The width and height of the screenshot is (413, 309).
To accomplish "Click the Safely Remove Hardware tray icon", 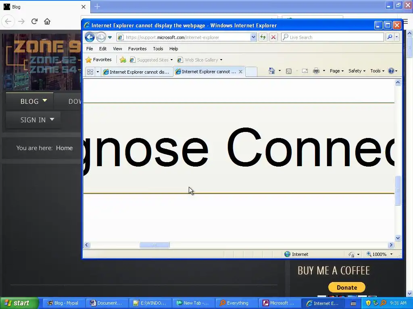I will 375,303.
